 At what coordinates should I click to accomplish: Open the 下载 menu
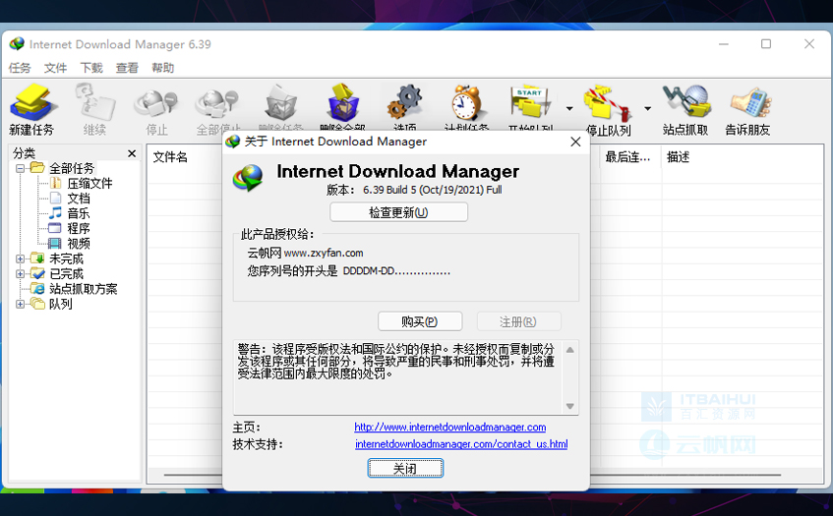pos(91,68)
